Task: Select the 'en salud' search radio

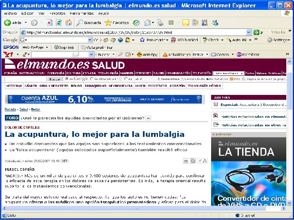Action: coord(126,79)
